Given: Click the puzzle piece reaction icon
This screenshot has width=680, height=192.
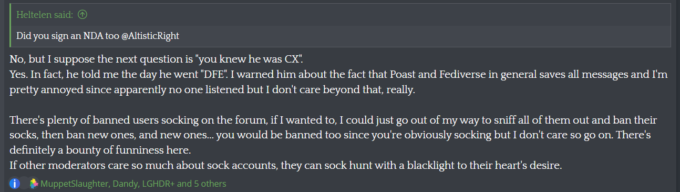Looking at the screenshot, I should pyautogui.click(x=34, y=184).
